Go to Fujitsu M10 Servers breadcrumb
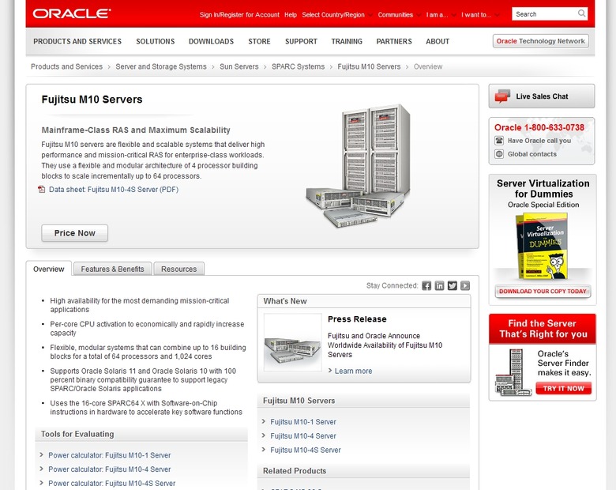Screen dimensions: 616x490 coord(369,66)
